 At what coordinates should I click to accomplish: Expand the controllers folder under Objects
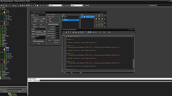(1, 68)
